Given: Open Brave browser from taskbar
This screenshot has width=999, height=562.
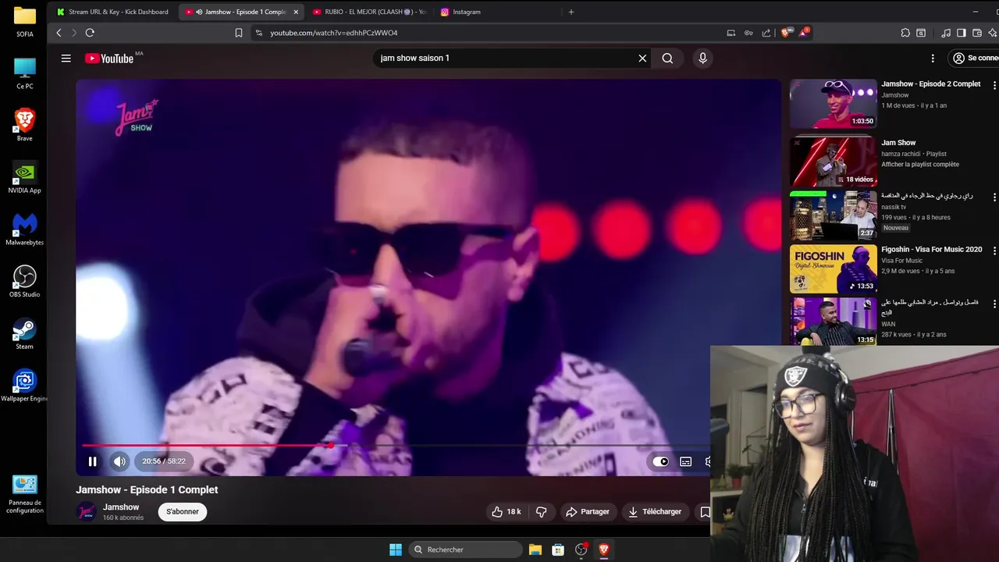Looking at the screenshot, I should tap(603, 550).
